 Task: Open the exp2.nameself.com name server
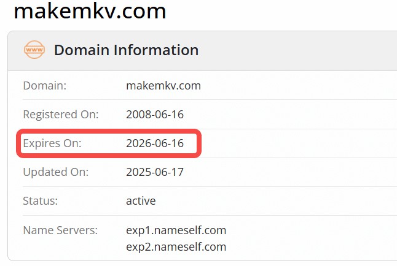176,247
